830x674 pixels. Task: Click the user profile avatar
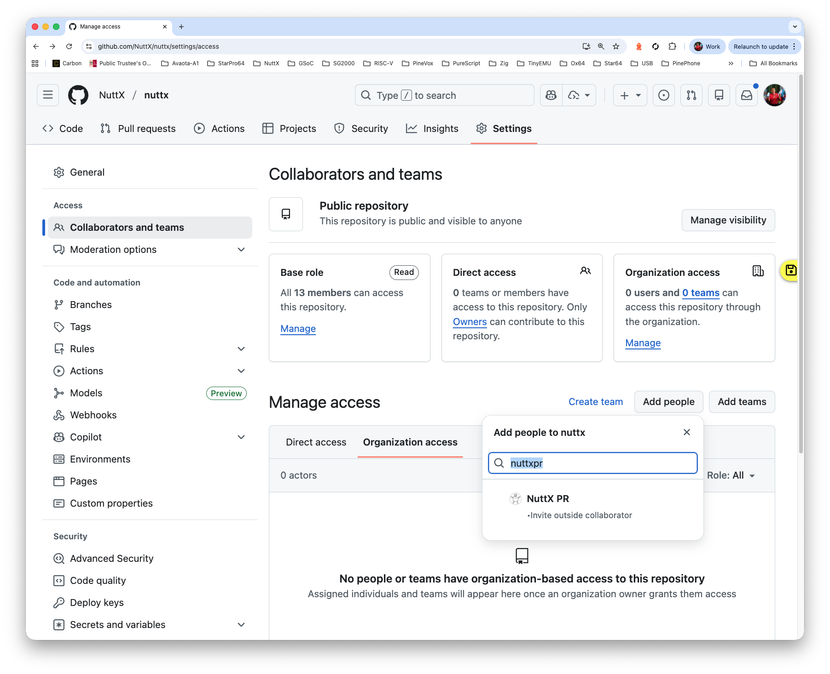774,95
